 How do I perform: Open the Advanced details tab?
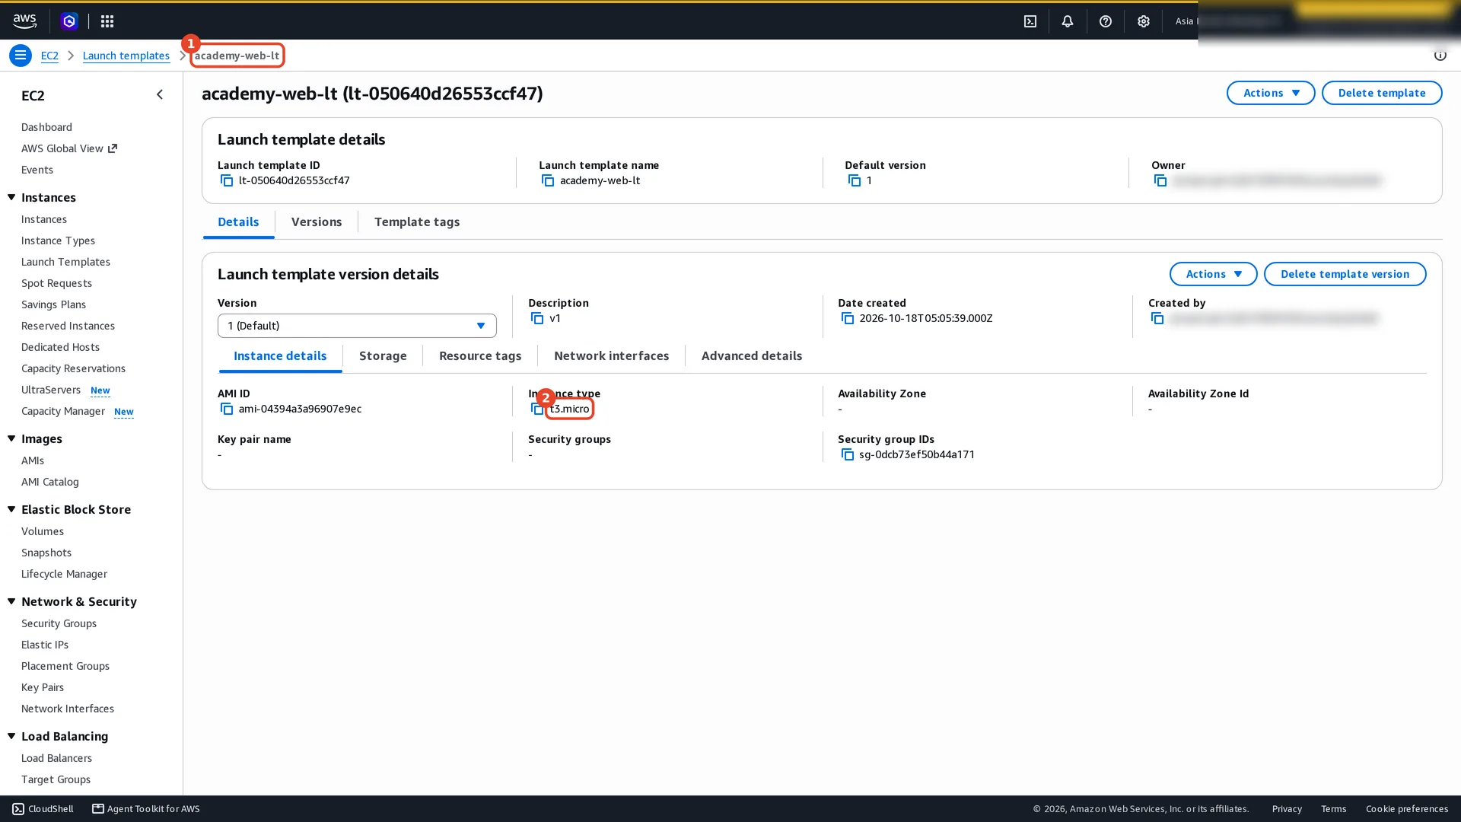click(752, 355)
